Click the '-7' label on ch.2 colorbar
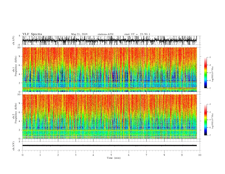This screenshot has height=174, width=225. [x=209, y=135]
